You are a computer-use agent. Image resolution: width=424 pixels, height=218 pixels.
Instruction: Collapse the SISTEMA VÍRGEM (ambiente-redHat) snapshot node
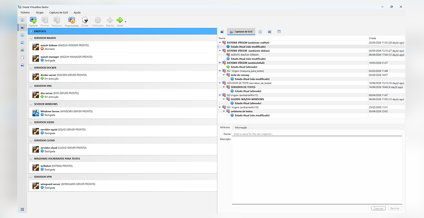pyautogui.click(x=220, y=43)
